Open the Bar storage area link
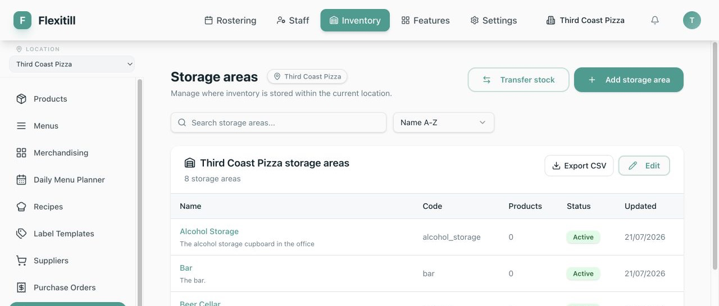Screen dimensions: 719x306 186,268
